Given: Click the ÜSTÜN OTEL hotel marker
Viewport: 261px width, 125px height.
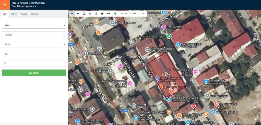Looking at the screenshot, I should [x=164, y=27].
